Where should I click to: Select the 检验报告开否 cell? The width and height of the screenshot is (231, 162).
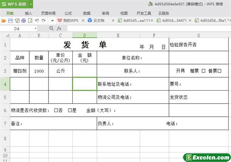tap(199, 45)
